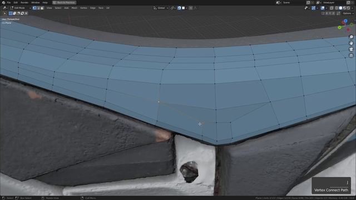Viewport: 356px width, 200px height.
Task: Switch to material preview shading
Action: 344,8
